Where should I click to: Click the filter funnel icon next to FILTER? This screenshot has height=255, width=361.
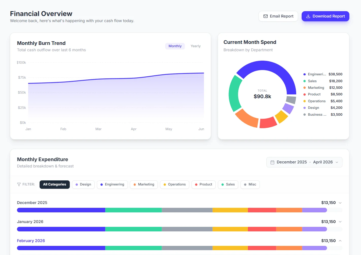point(19,184)
